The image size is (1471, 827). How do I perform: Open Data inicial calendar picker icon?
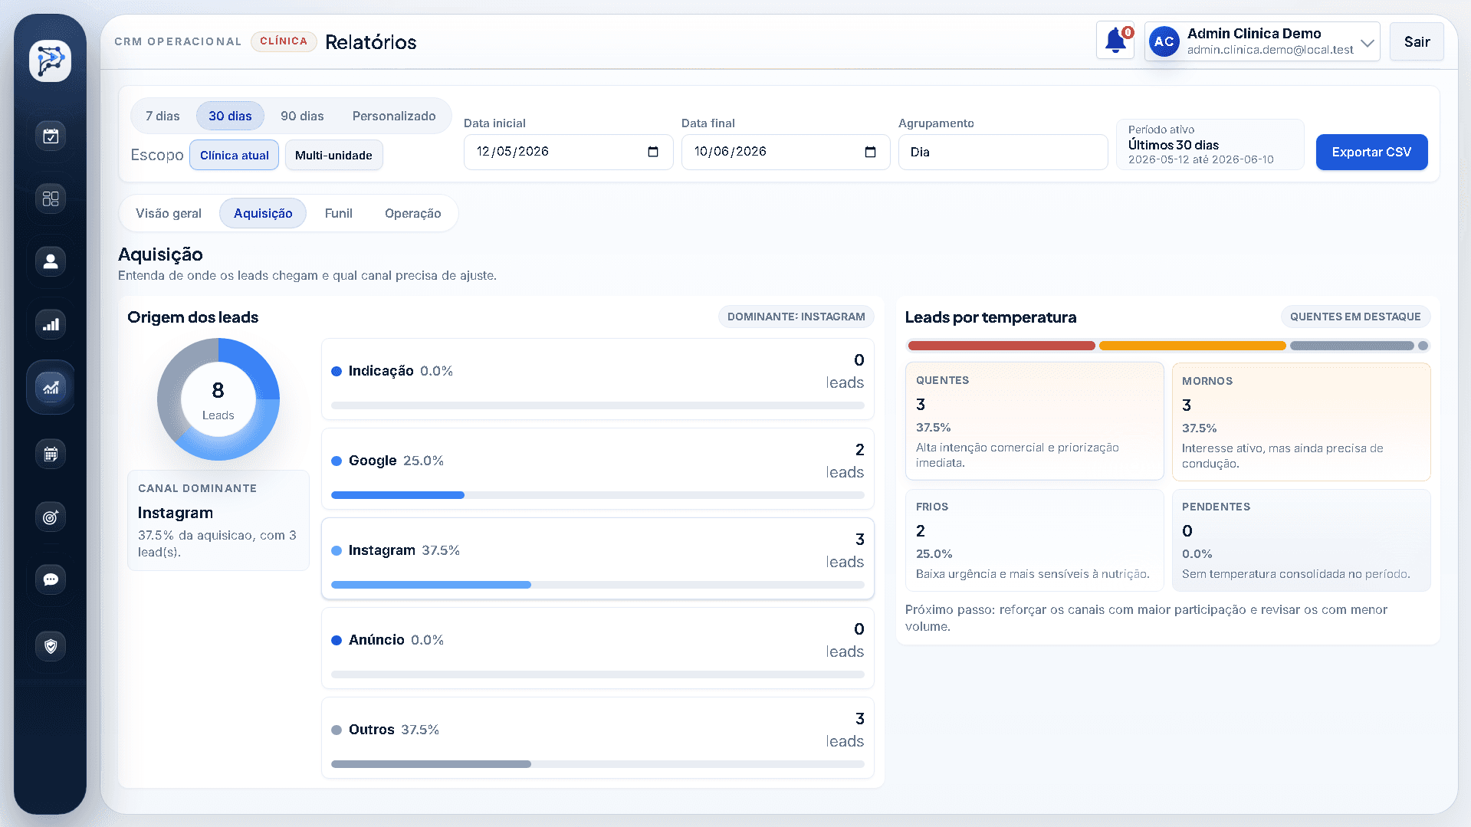pos(653,152)
